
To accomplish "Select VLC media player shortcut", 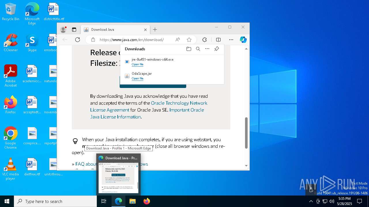I will (x=11, y=169).
